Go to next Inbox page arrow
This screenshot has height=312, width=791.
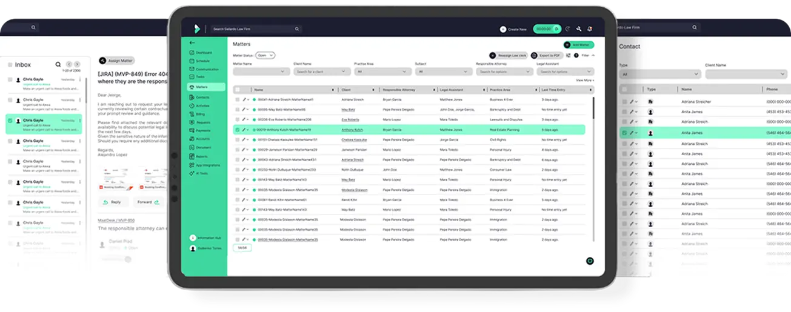pos(78,64)
